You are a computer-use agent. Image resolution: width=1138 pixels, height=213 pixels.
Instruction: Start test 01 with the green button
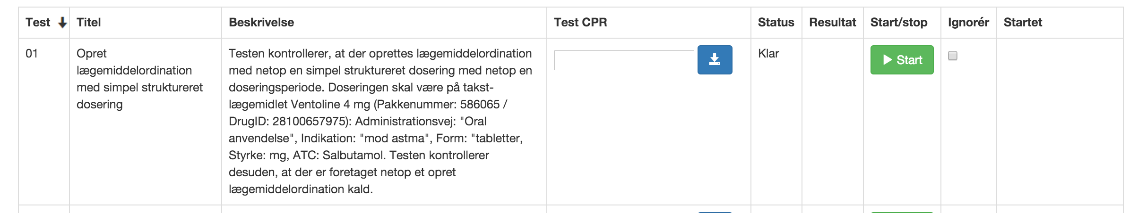[x=902, y=60]
